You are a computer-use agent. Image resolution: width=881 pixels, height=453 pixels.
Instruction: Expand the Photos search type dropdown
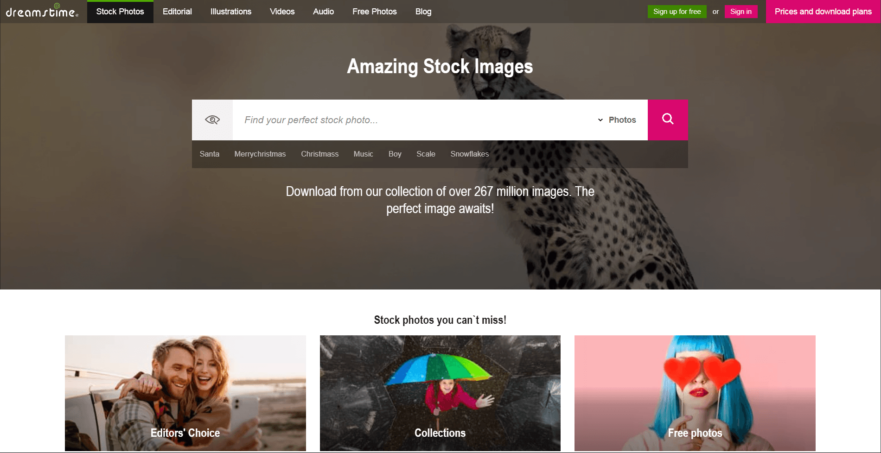tap(617, 120)
